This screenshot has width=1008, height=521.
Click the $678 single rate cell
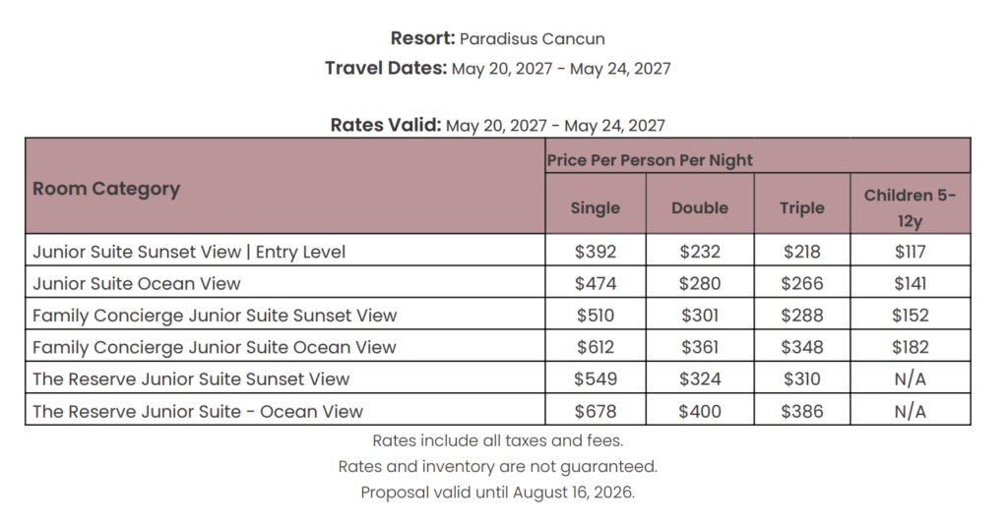(x=596, y=409)
